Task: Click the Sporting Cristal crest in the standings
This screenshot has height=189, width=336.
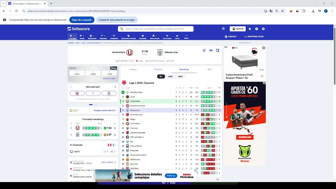Action: coord(128,92)
